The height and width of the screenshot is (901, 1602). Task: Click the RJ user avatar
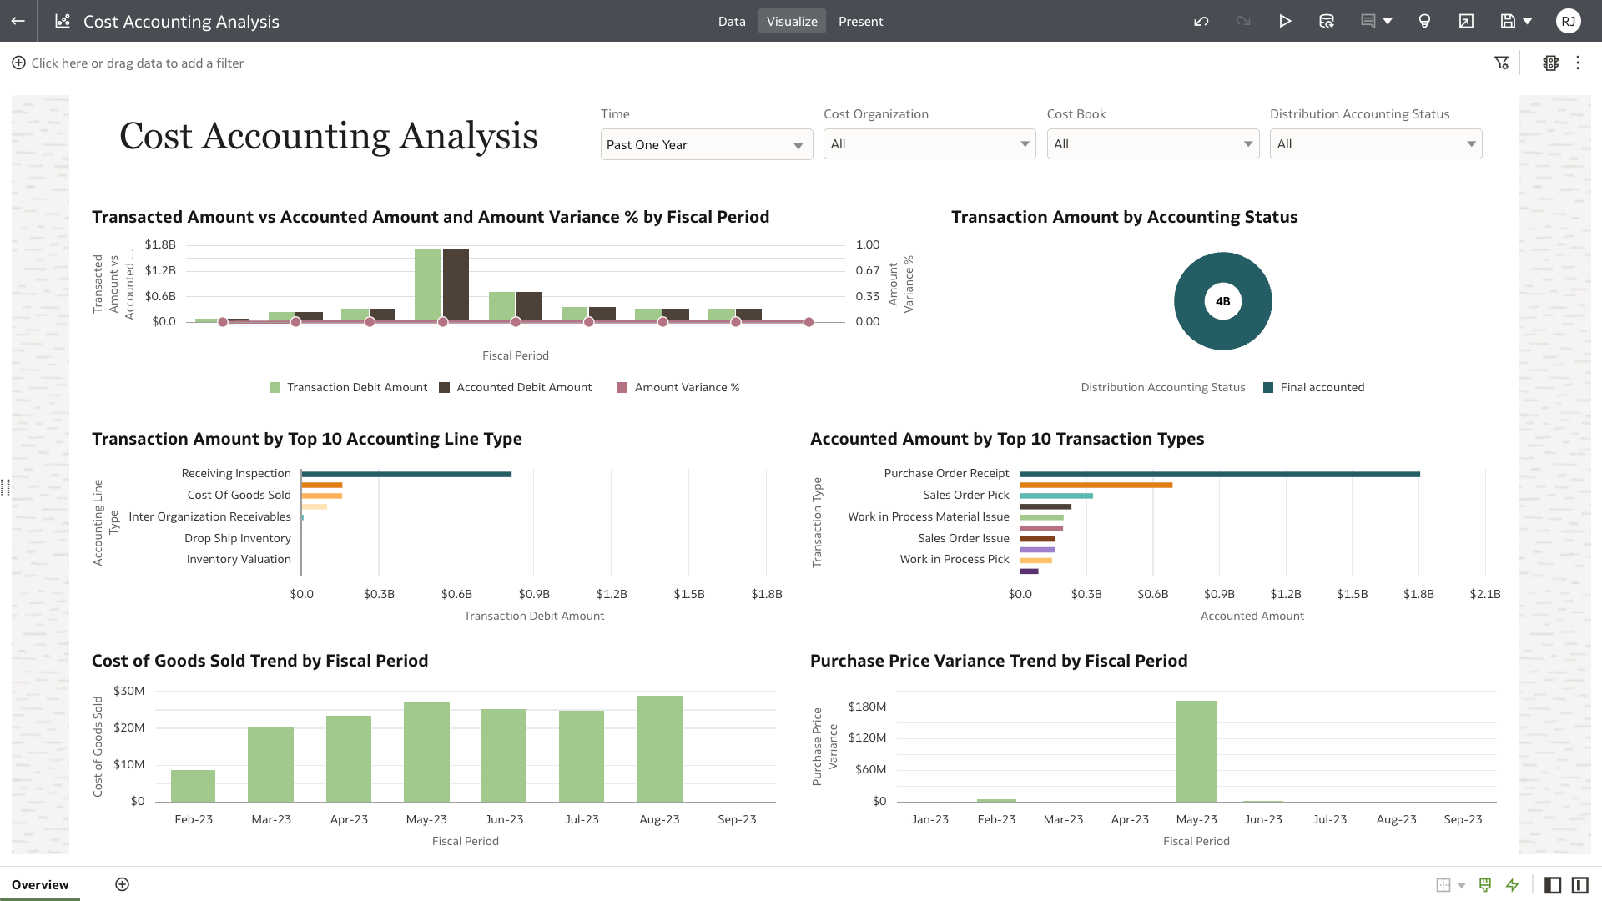1569,21
